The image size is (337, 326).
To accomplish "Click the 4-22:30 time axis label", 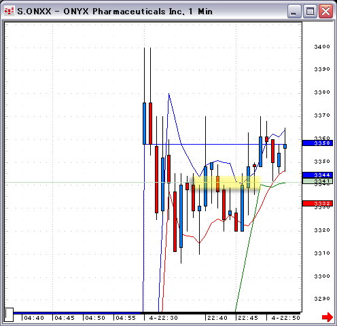I will (x=163, y=318).
